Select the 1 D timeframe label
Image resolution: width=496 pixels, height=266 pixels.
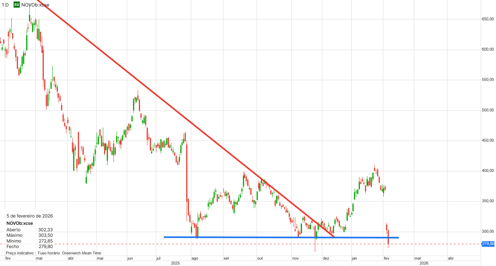click(x=5, y=5)
